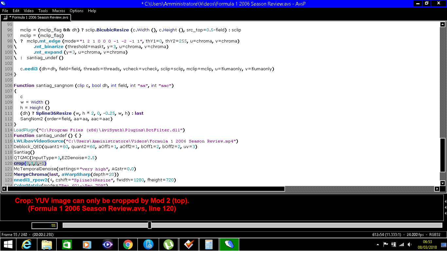Click the horizontal scroll right arrow
The height and width of the screenshot is (268, 447).
tap(437, 189)
